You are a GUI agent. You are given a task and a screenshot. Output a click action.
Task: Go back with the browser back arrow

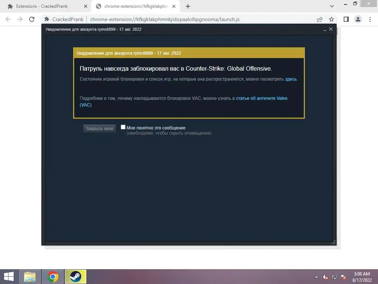point(8,19)
